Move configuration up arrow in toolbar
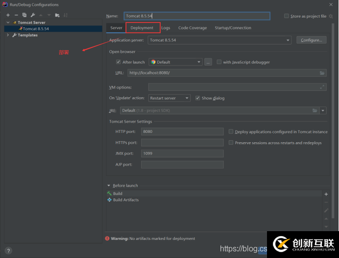 pyautogui.click(x=41, y=15)
